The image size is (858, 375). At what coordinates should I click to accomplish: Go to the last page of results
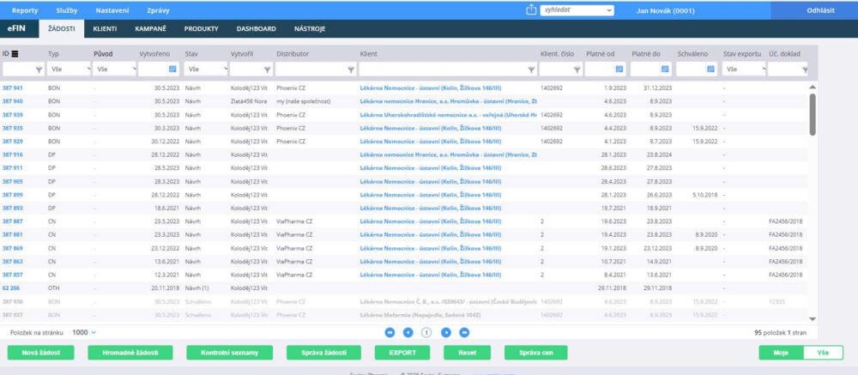tap(464, 331)
